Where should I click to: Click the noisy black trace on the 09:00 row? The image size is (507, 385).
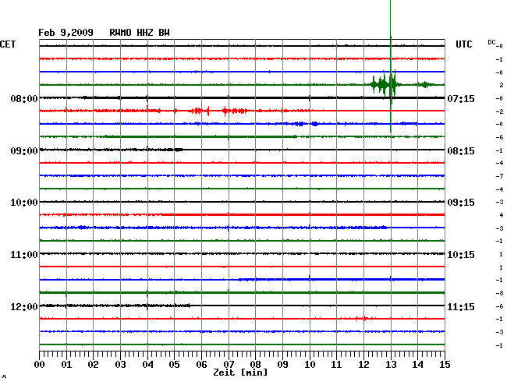(x=111, y=149)
